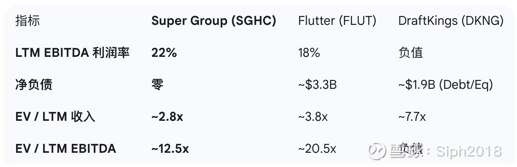517x167 pixels.
Task: Select the EV / LTM 收入 row label
Action: click(x=55, y=117)
